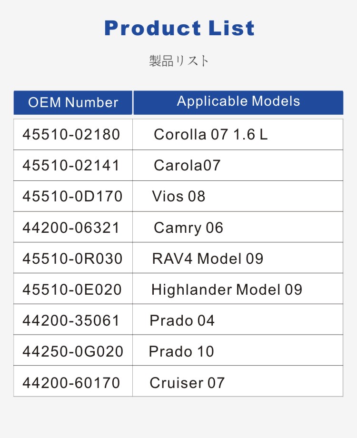The image size is (357, 438).
Task: Select OEM number 45510-02180
Action: point(71,135)
